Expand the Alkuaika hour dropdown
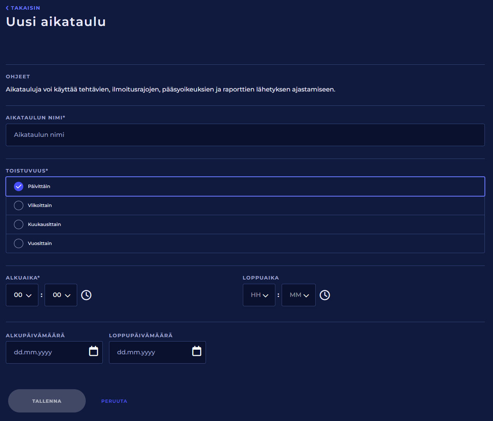This screenshot has height=421, width=493. (22, 295)
